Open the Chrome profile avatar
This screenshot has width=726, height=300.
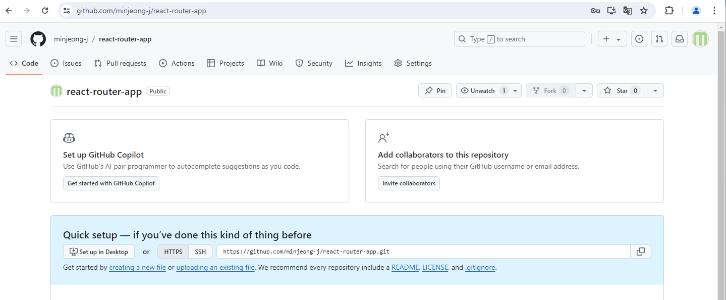[x=696, y=11]
